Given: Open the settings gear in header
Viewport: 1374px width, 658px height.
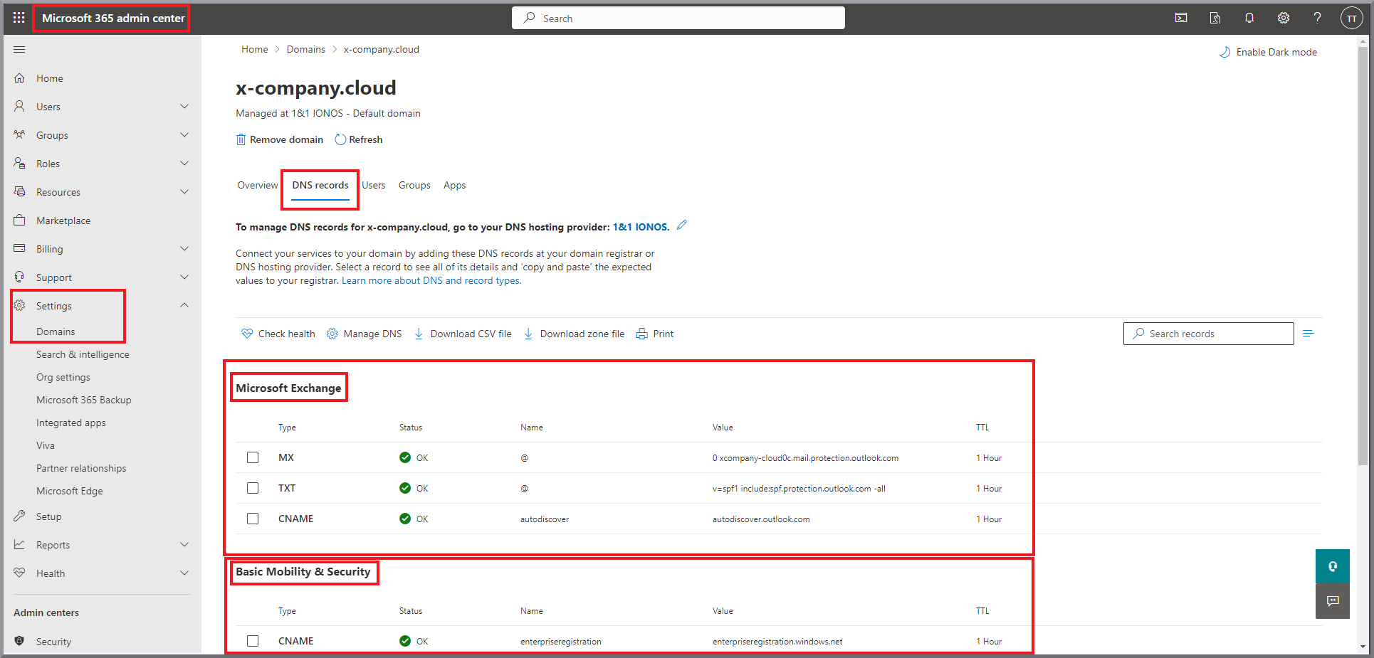Looking at the screenshot, I should pos(1284,18).
